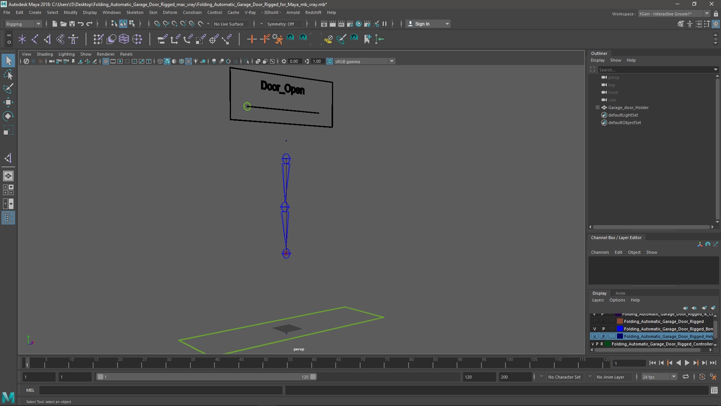Save the scene with the floppy icon
Image resolution: width=721 pixels, height=406 pixels.
(x=72, y=24)
